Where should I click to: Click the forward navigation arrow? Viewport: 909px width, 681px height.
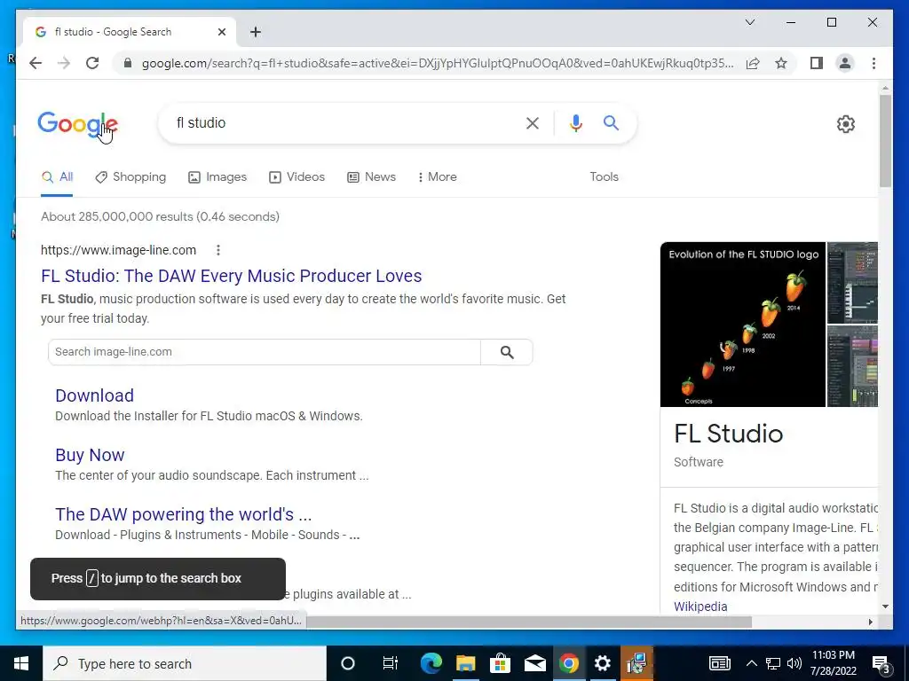pyautogui.click(x=64, y=63)
